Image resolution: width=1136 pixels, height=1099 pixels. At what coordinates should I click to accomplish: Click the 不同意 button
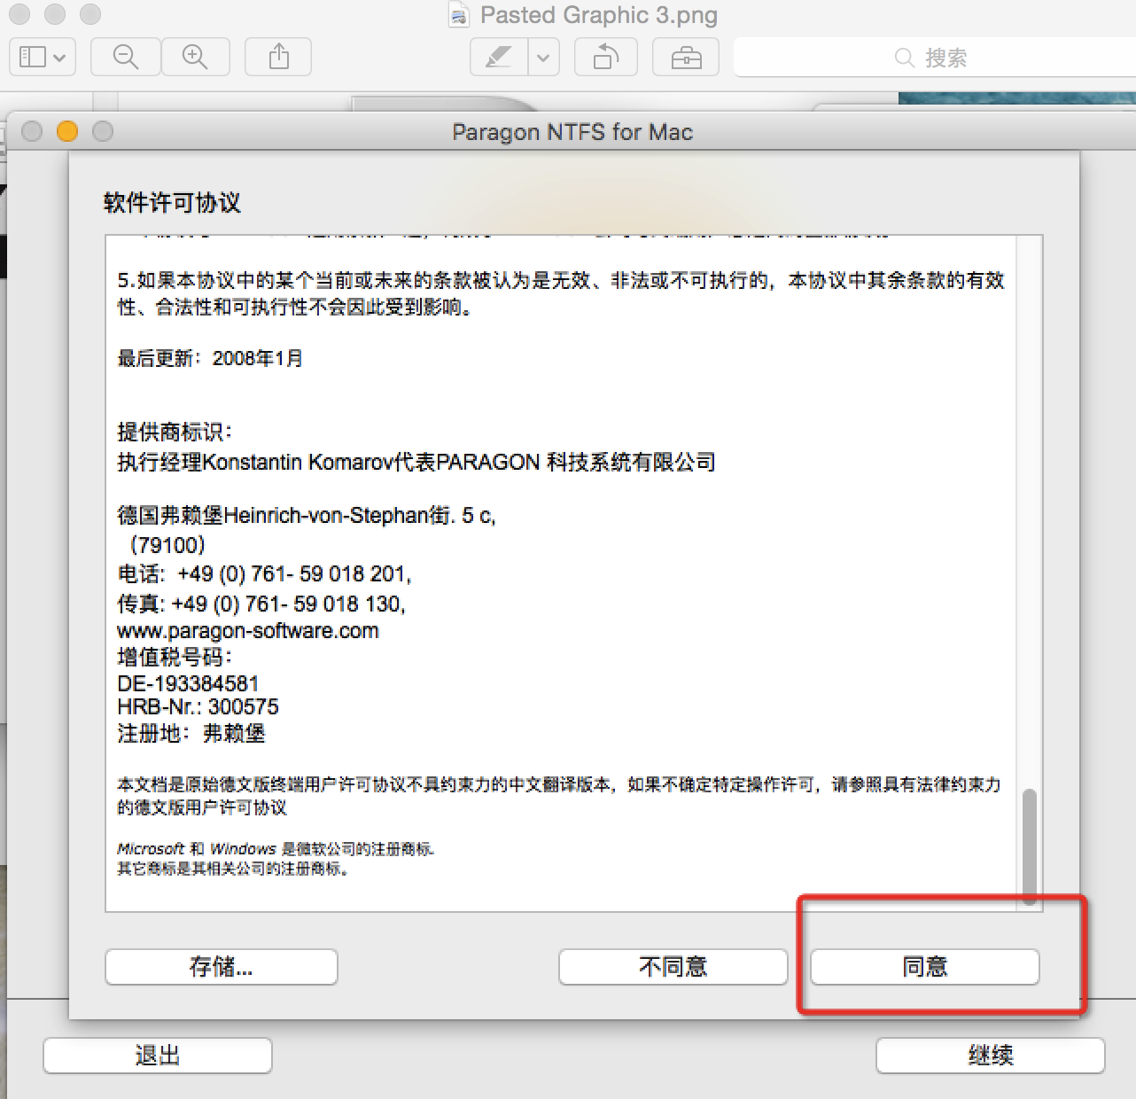click(673, 967)
